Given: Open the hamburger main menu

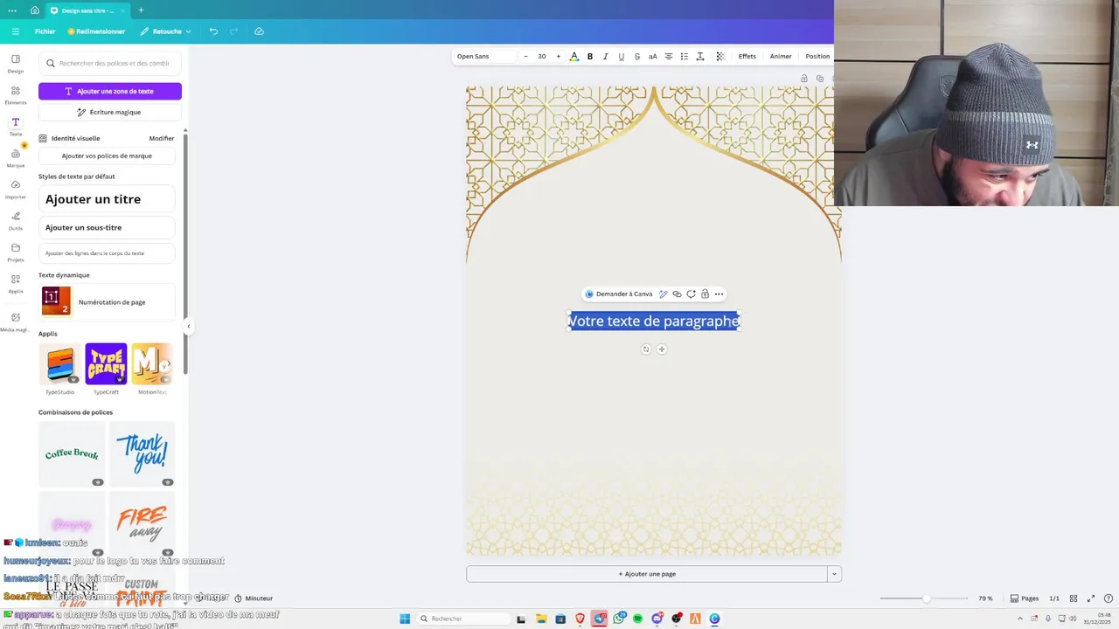Looking at the screenshot, I should (15, 31).
